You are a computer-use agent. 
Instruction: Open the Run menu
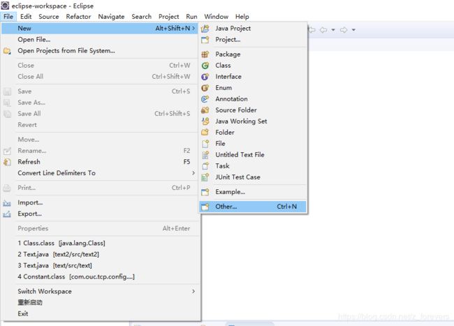(x=191, y=17)
